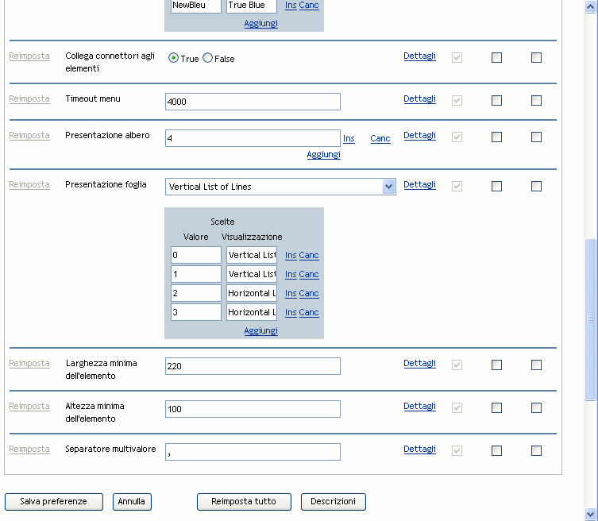Click Canc link for Scelte value 3
This screenshot has height=521, width=598.
click(309, 312)
